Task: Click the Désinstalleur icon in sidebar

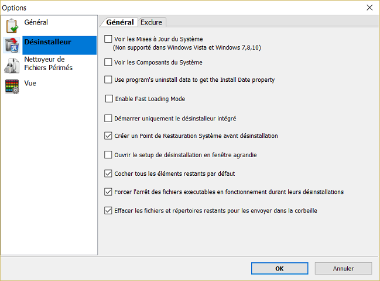Action: pyautogui.click(x=12, y=46)
